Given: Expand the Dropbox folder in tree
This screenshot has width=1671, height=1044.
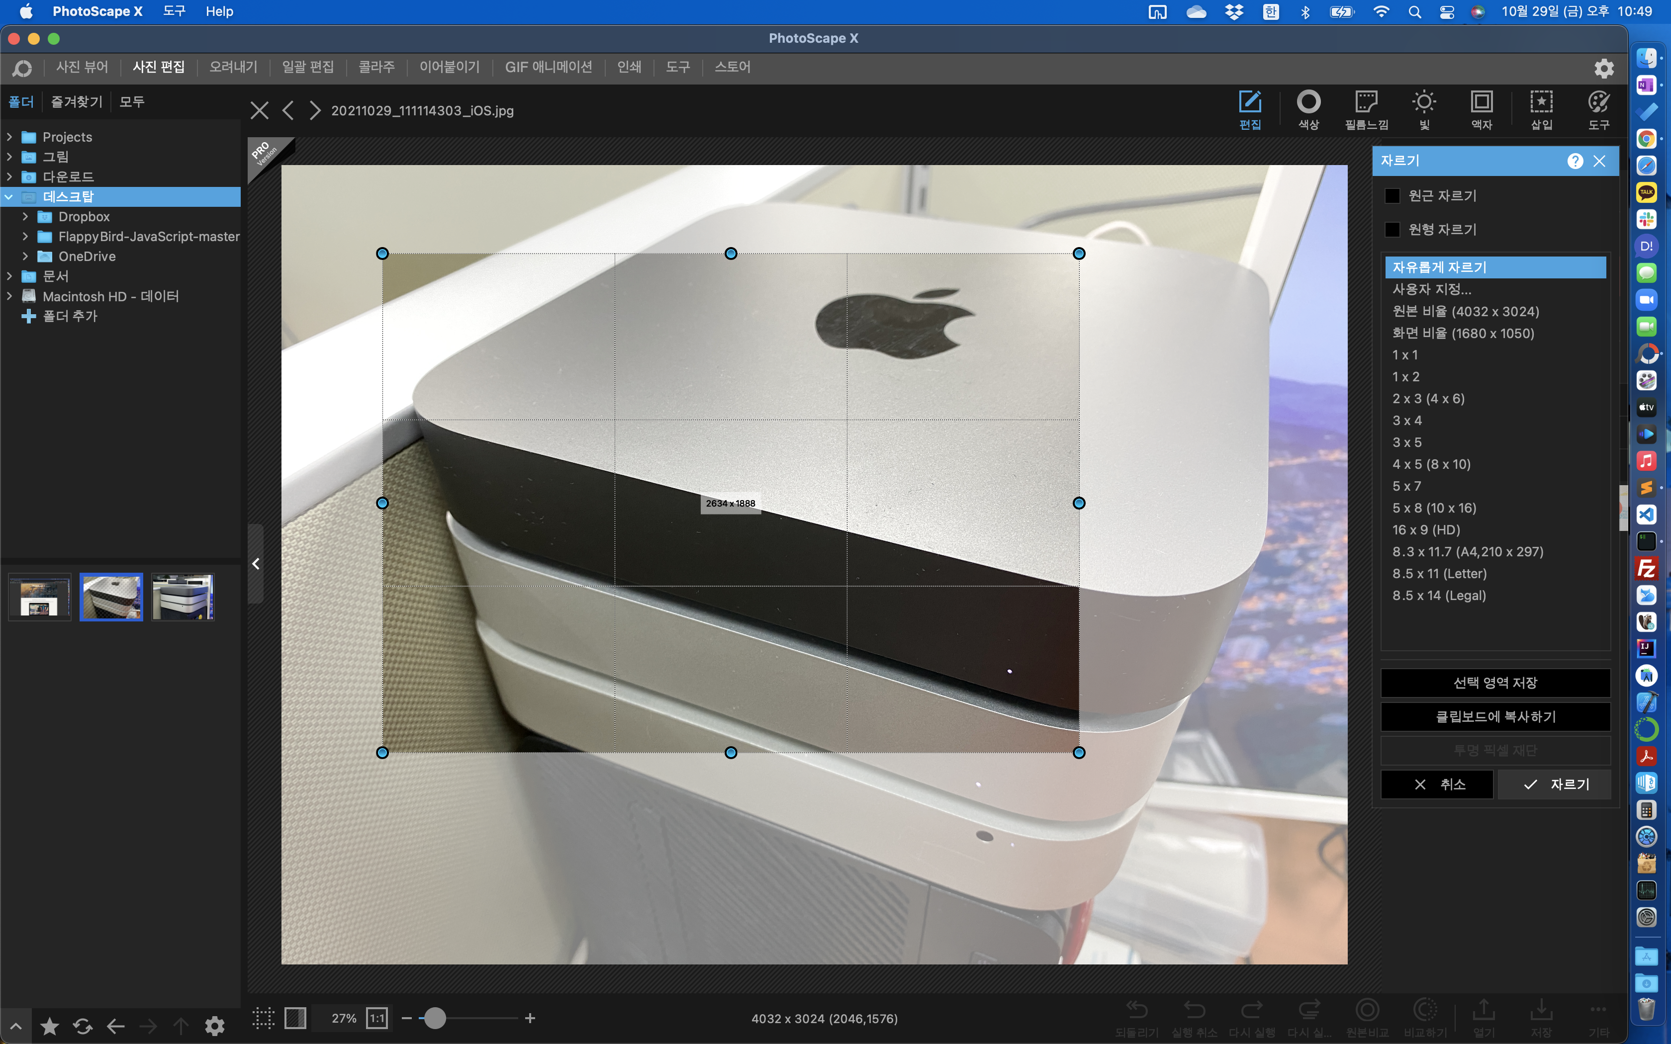Looking at the screenshot, I should coord(25,217).
